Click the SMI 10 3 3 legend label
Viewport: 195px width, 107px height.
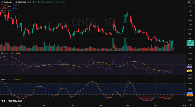(5, 79)
